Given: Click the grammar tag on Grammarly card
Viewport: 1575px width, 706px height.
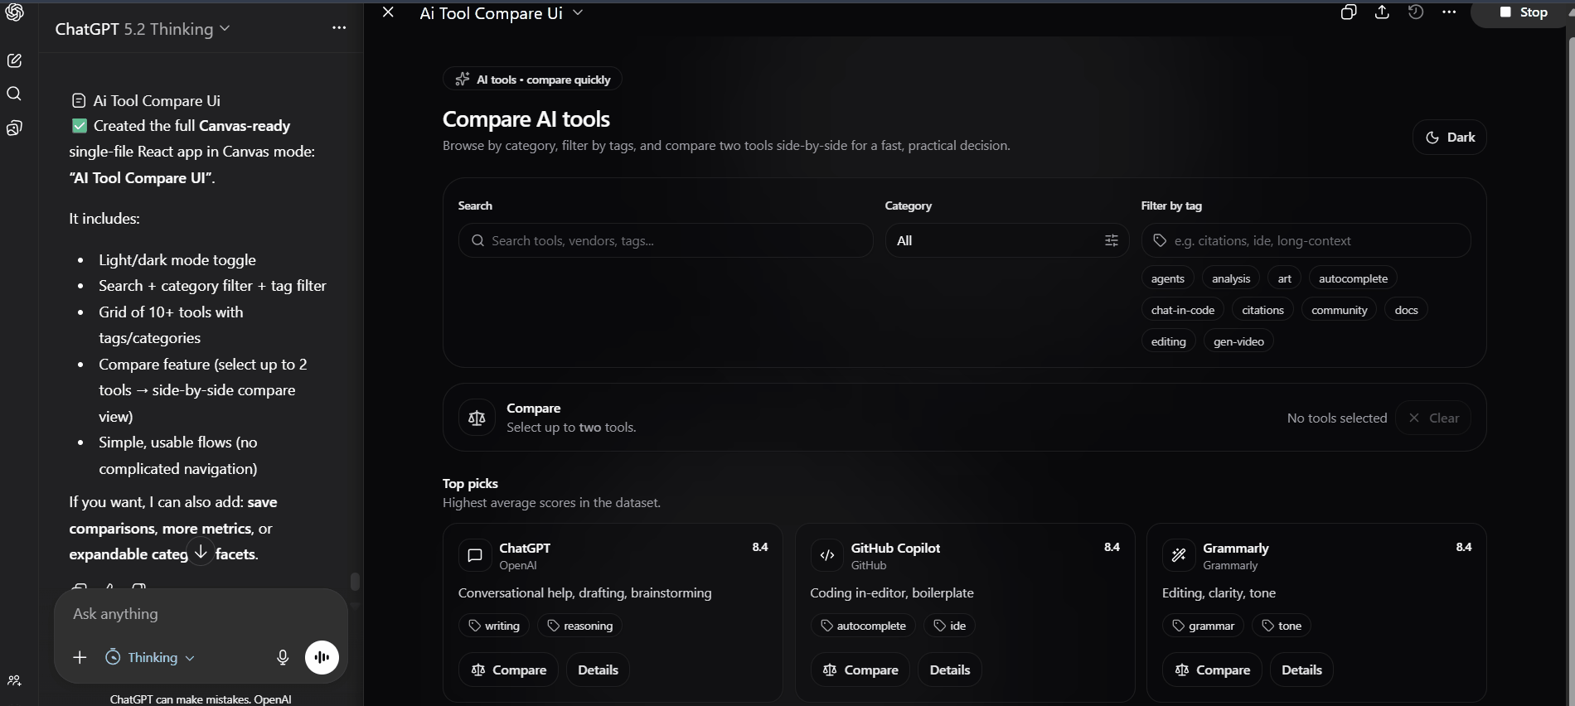Looking at the screenshot, I should coord(1203,626).
